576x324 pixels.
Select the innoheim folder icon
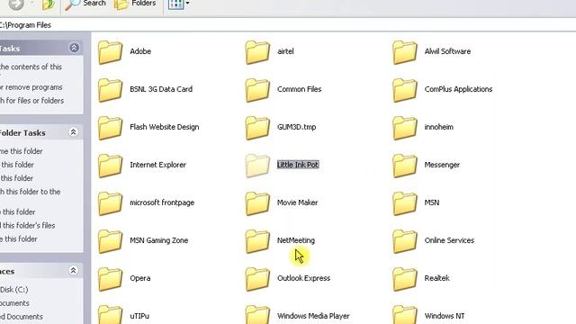click(404, 128)
